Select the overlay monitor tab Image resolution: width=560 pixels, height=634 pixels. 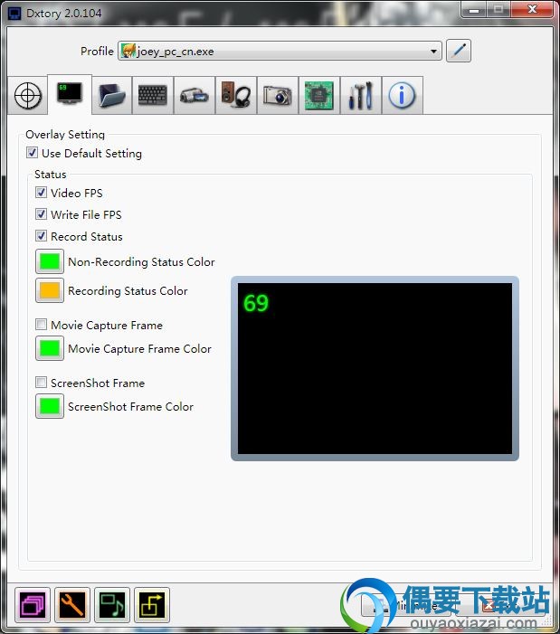click(x=70, y=95)
